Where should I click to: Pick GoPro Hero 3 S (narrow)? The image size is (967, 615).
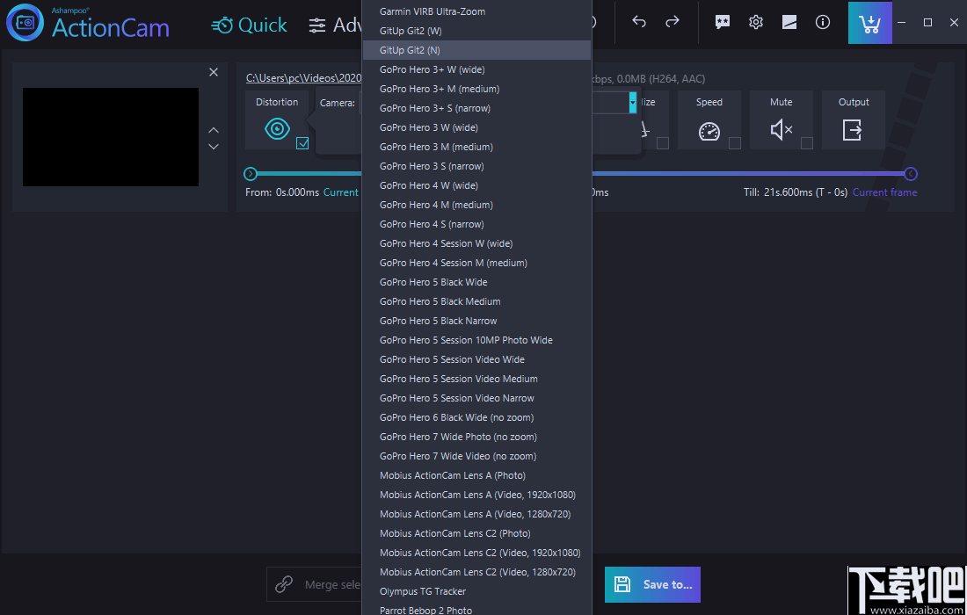(476, 166)
